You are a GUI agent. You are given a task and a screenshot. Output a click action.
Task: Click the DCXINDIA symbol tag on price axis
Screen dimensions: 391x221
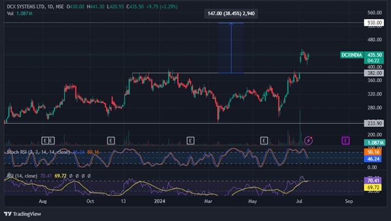point(352,55)
